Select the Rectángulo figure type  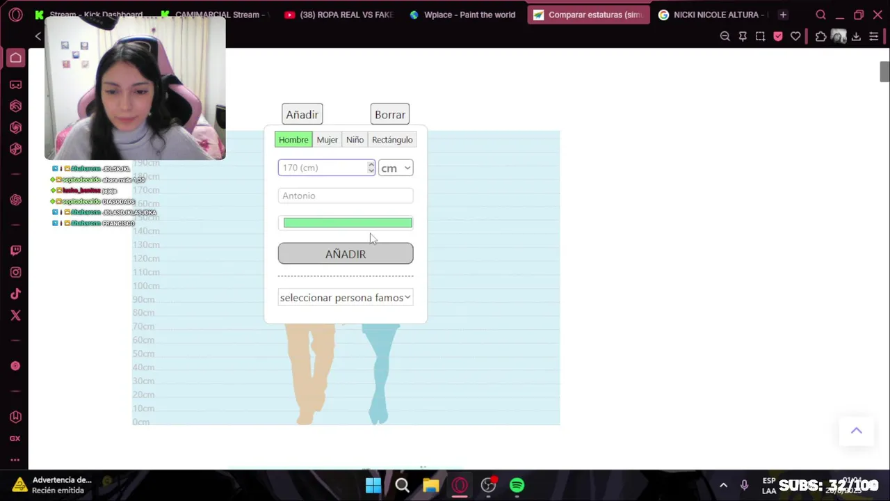392,140
